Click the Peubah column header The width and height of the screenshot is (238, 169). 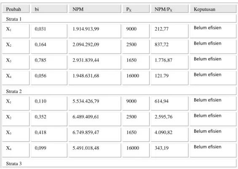[16, 9]
